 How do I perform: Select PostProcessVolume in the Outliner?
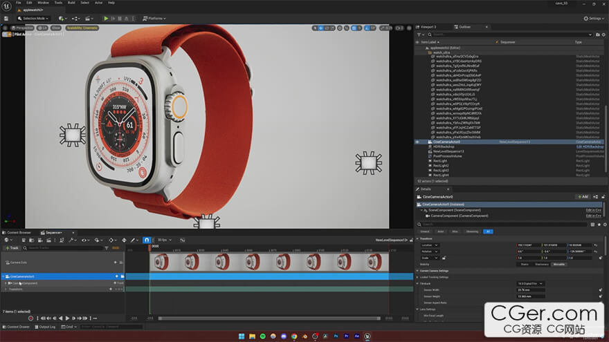click(x=448, y=156)
